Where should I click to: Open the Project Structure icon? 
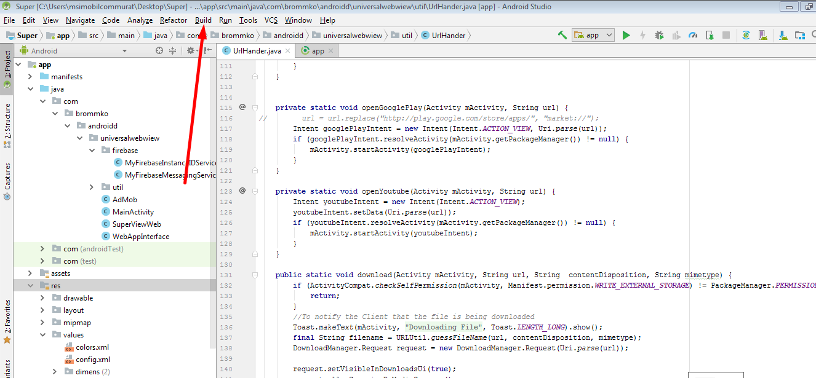[801, 35]
